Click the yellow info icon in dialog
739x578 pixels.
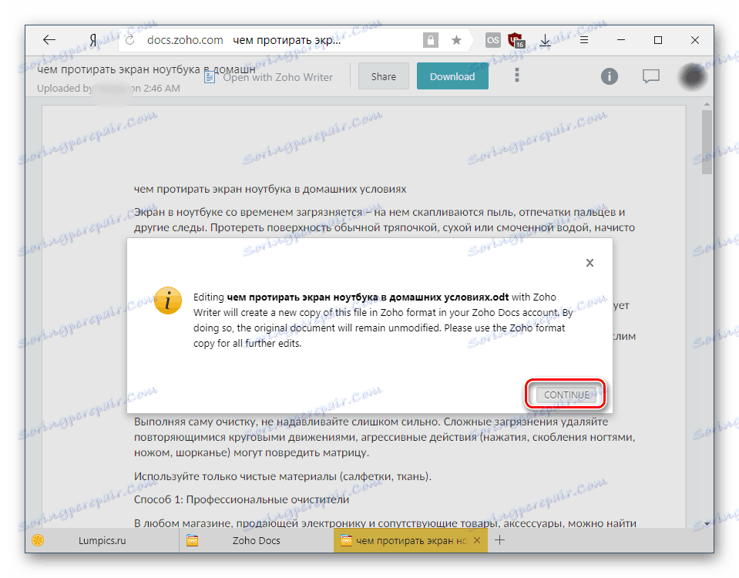pyautogui.click(x=168, y=301)
